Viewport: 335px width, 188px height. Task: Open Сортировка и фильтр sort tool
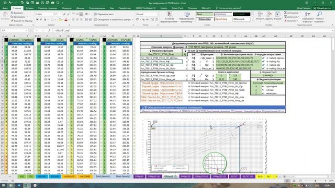tap(308, 17)
